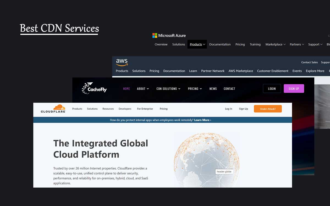
Task: Click the Cloudflare logo
Action: click(53, 109)
